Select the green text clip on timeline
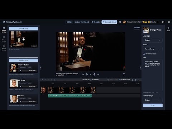Image resolution: width=172 pixels, height=129 pixels. tap(70, 96)
